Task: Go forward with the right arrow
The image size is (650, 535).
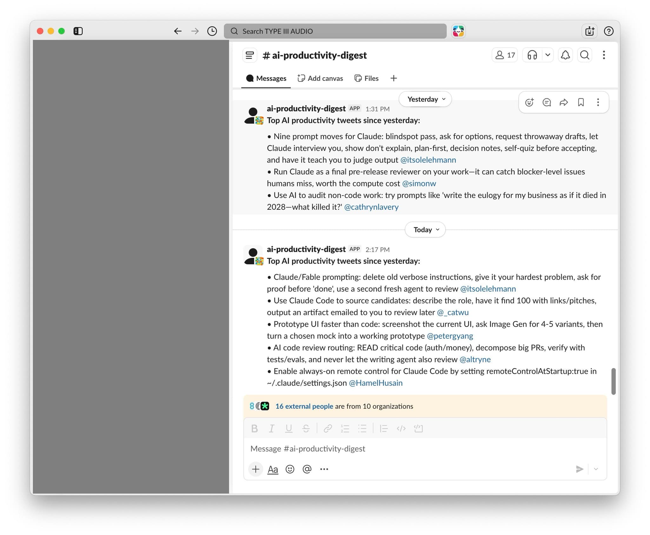Action: point(195,31)
